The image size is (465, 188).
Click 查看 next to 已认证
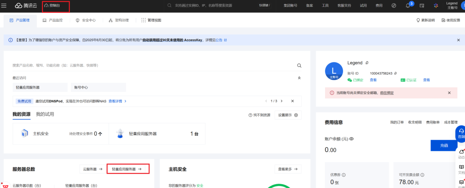(427, 80)
